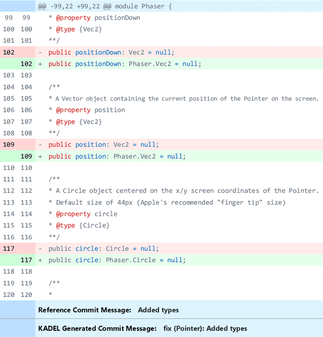
Task: Click the 'Reference Commit Message' label
Action: [x=85, y=310]
